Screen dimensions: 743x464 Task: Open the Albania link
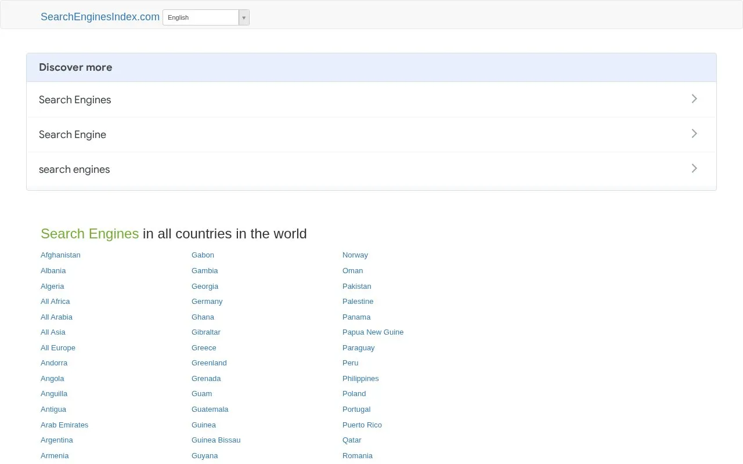pos(53,271)
